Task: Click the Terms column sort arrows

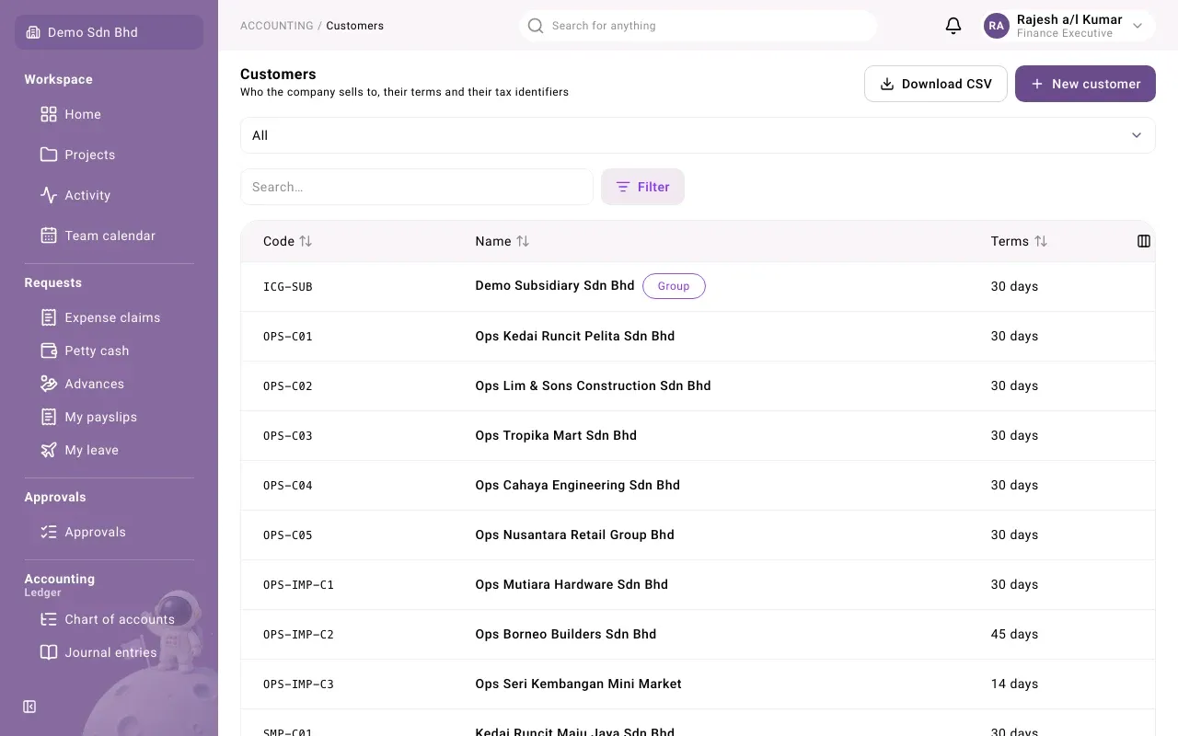Action: tap(1041, 241)
